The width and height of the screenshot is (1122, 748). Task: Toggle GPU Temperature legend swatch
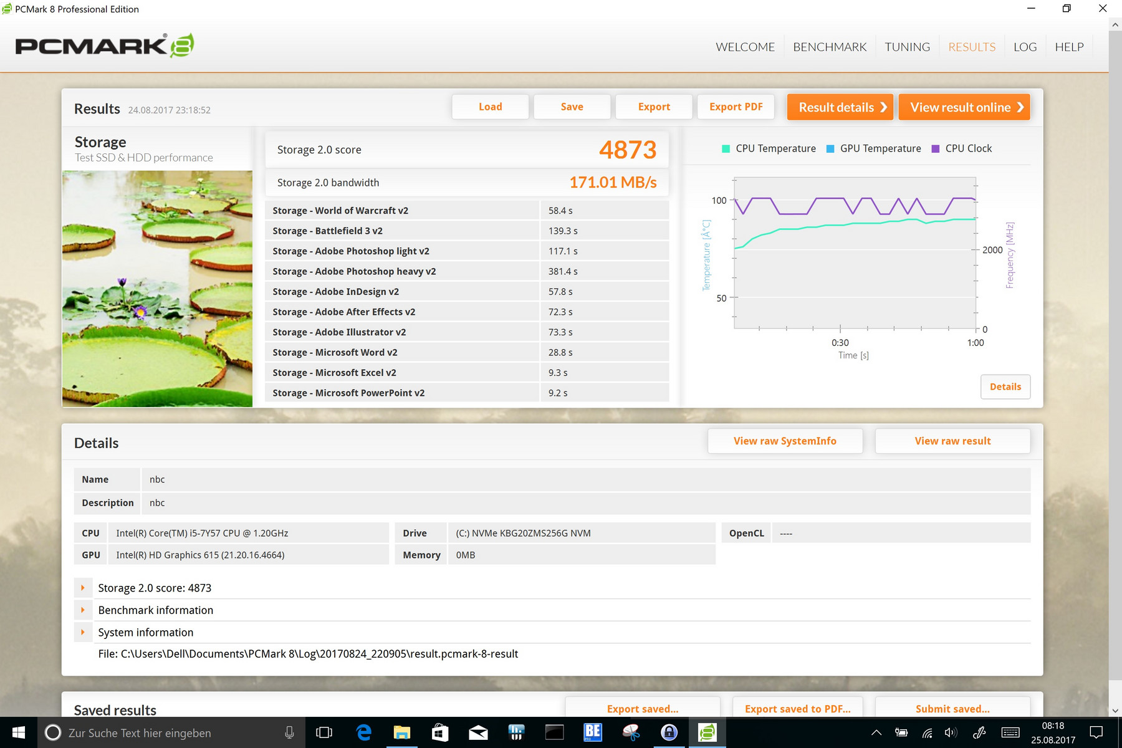coord(830,148)
